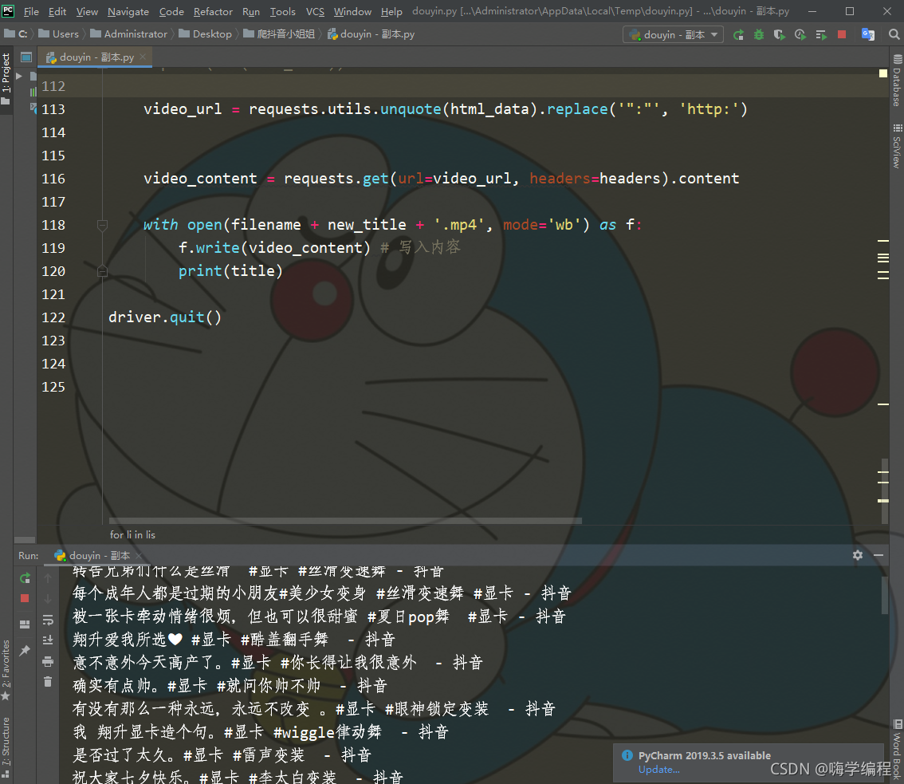Click the 爬抖音小姐姐 folder breadcrumb
Screen dimensions: 904x784
(280, 34)
